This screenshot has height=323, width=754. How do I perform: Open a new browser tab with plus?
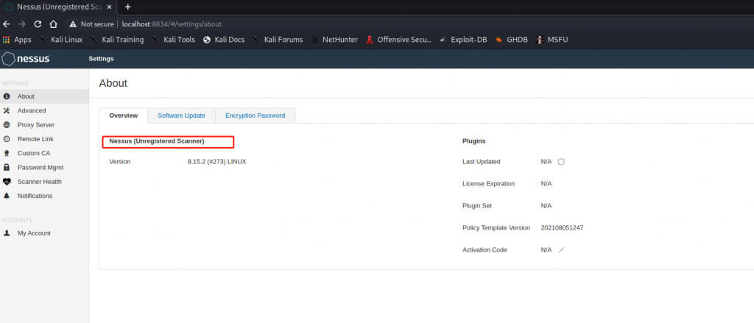pyautogui.click(x=128, y=7)
